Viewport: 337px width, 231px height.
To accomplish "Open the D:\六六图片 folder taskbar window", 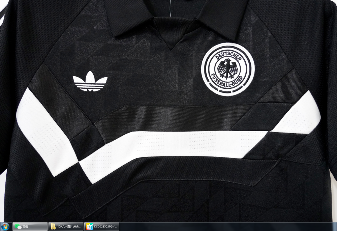I will coord(66,227).
